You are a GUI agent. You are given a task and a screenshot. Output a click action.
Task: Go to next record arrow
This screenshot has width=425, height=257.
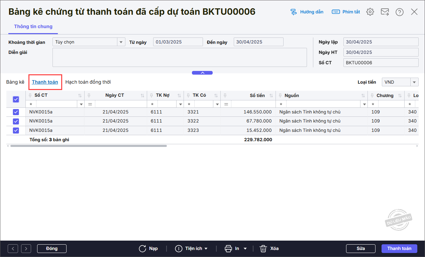[26, 249]
